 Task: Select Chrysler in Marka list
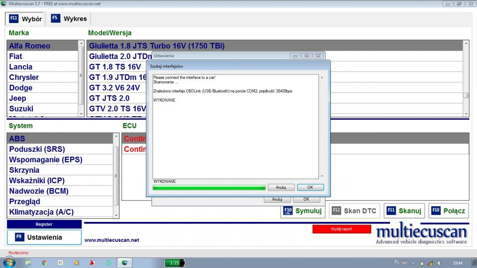click(43, 77)
